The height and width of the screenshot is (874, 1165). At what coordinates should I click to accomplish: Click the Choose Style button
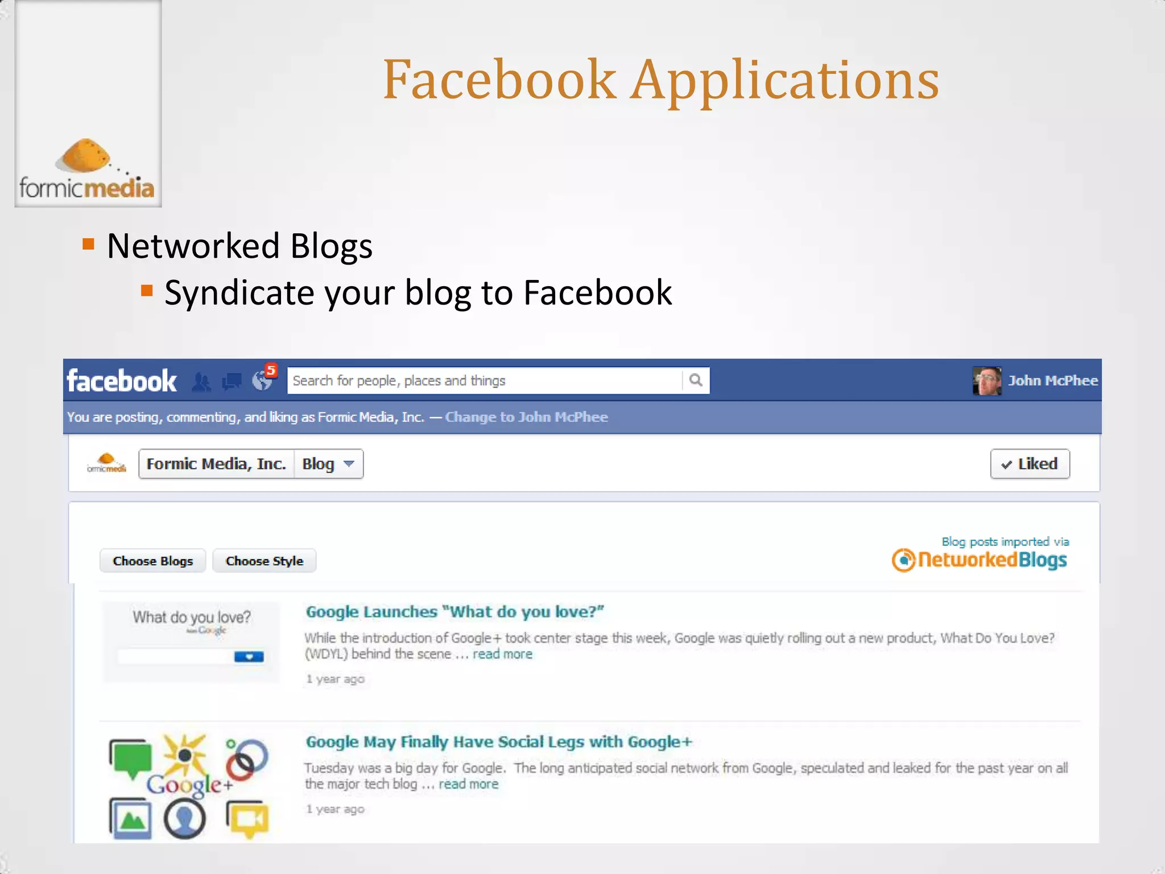tap(265, 561)
